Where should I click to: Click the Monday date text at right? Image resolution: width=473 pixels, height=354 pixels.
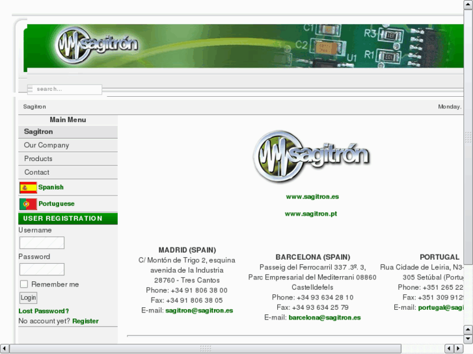tap(450, 107)
